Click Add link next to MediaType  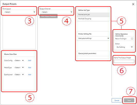click(x=30, y=67)
